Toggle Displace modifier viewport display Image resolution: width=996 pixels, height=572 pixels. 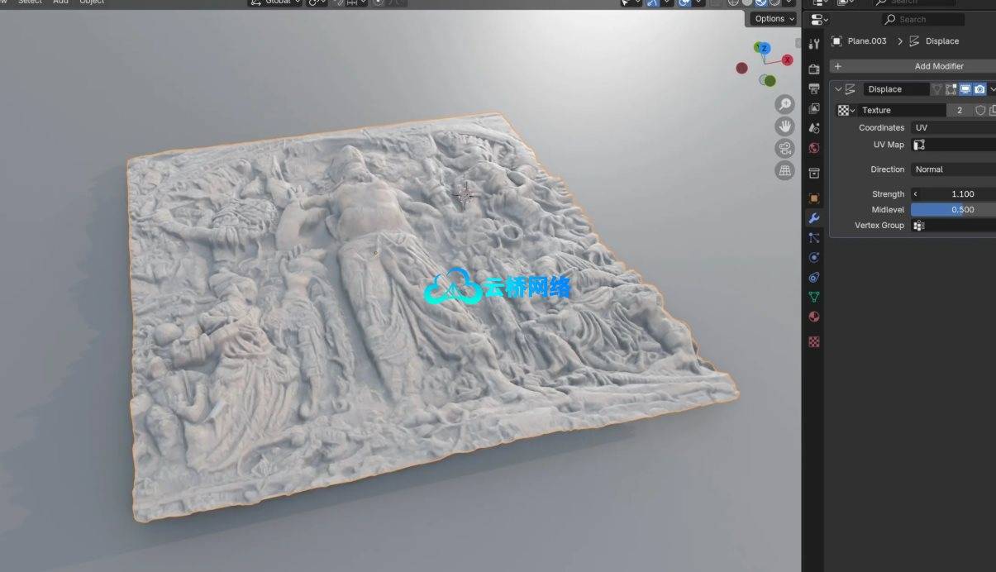point(965,89)
